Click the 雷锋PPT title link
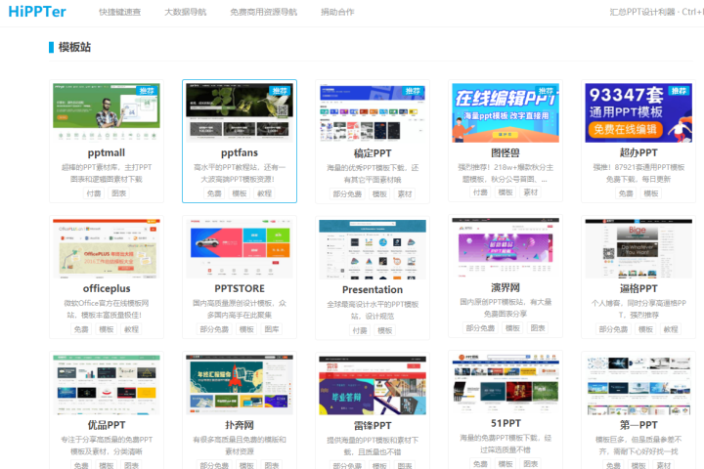Screen dimensions: 704x469 click(x=373, y=425)
